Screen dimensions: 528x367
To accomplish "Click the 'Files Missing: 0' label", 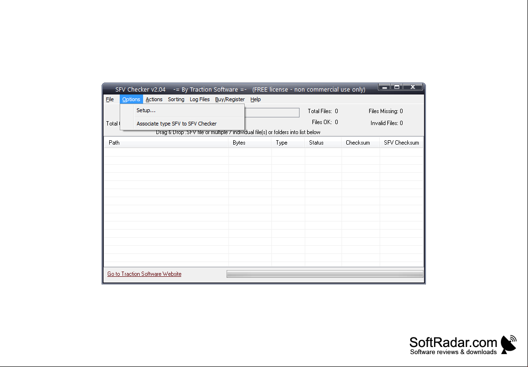I will coord(386,111).
